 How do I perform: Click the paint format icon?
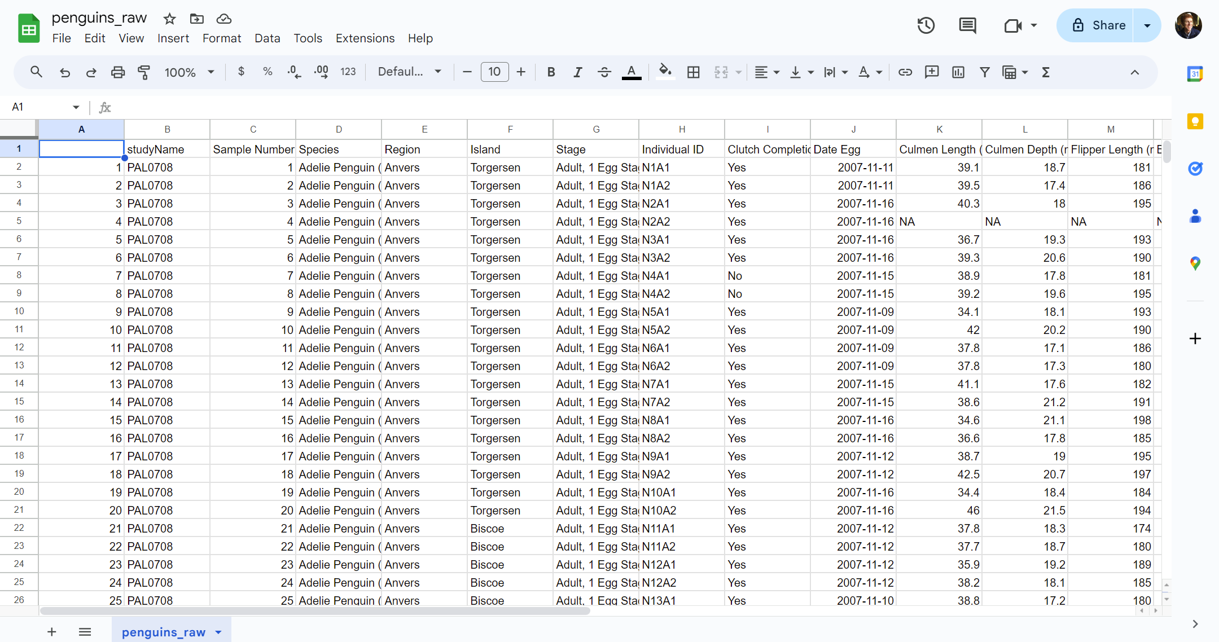click(x=144, y=72)
